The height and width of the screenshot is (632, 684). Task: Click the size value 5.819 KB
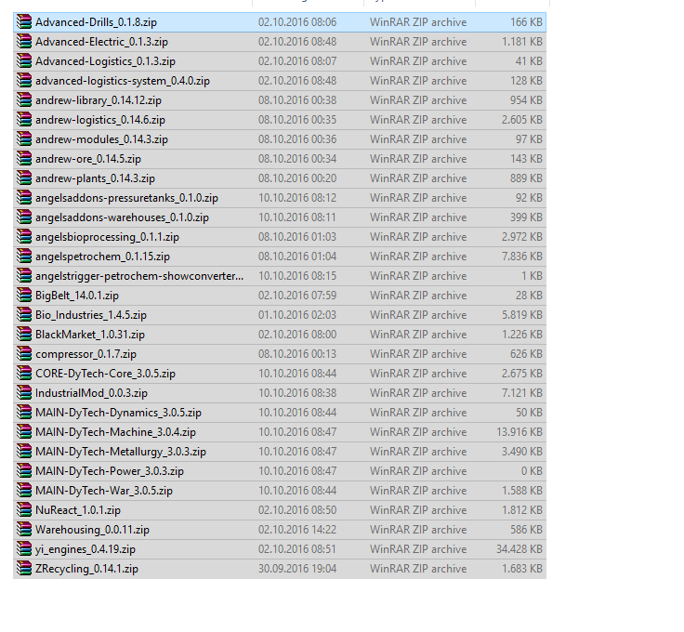click(x=521, y=315)
